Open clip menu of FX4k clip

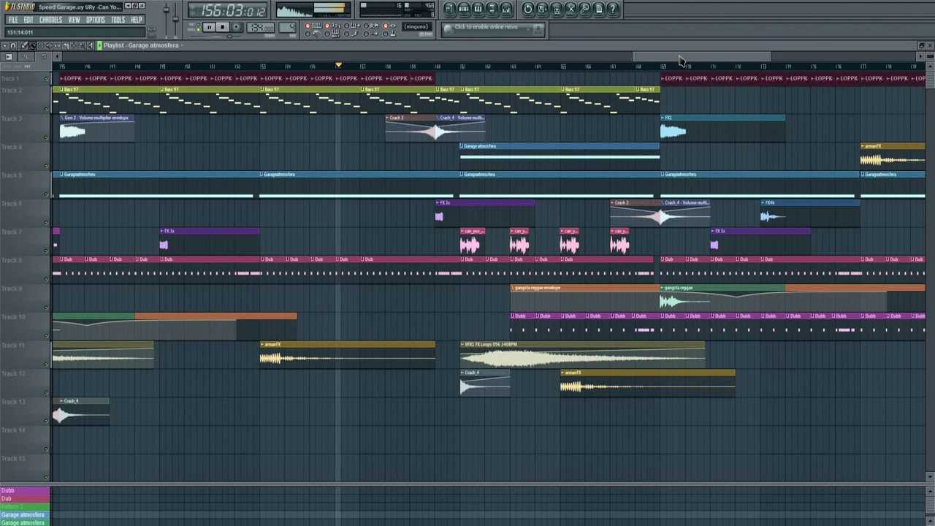pos(763,202)
